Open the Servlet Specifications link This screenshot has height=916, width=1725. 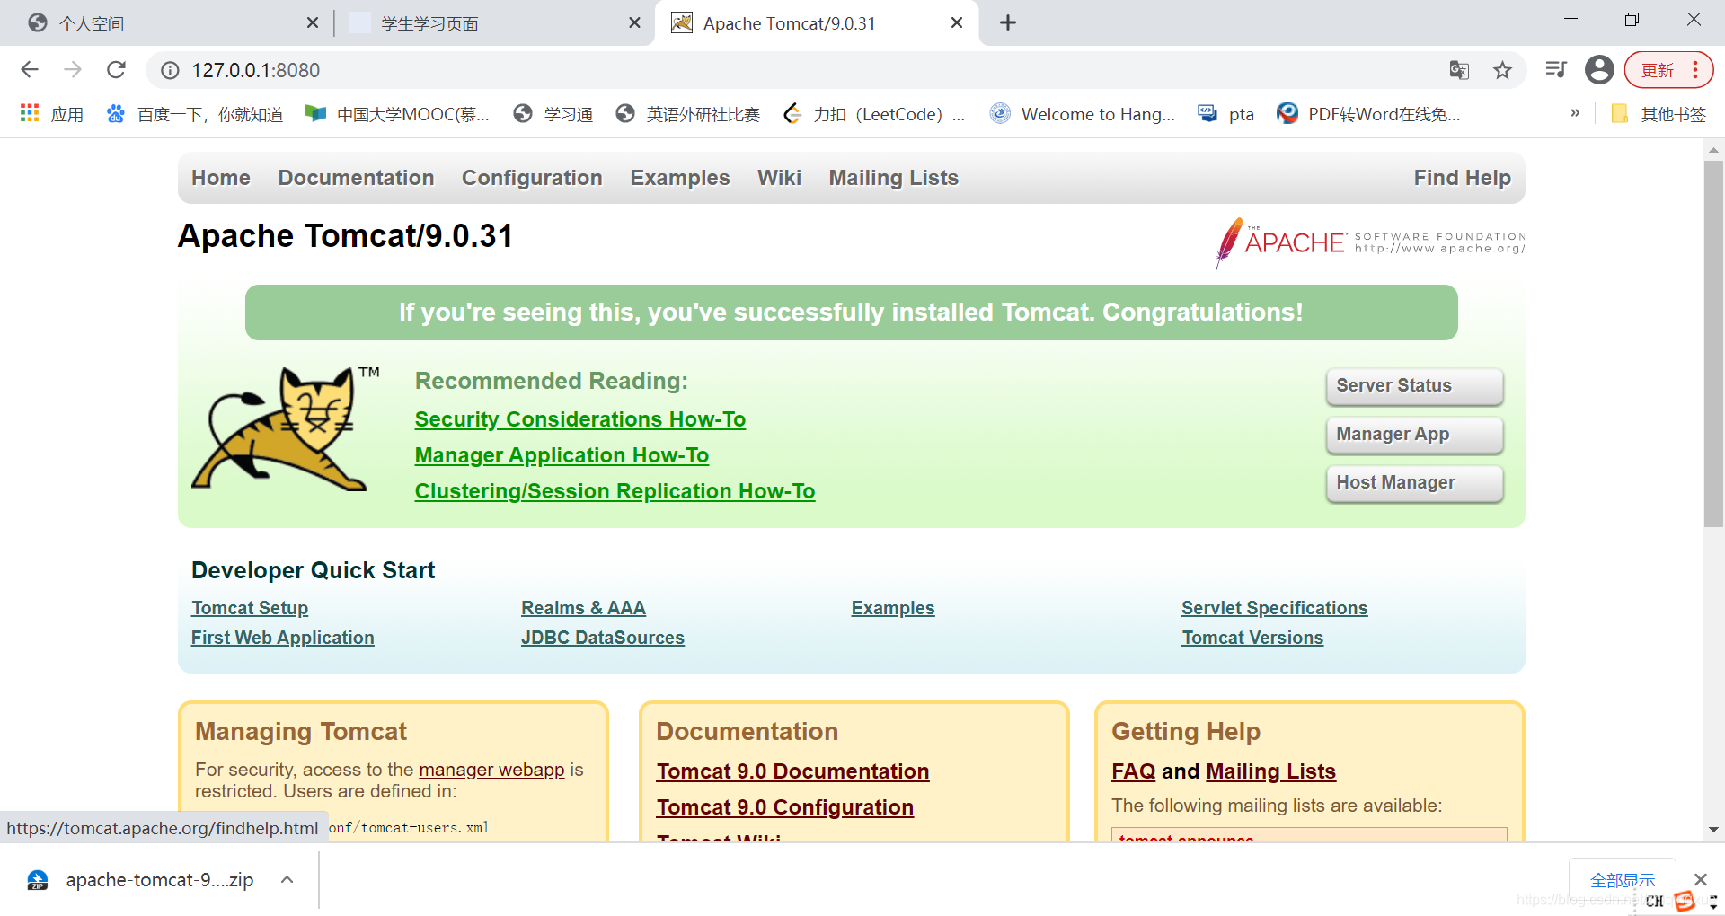[x=1274, y=608]
